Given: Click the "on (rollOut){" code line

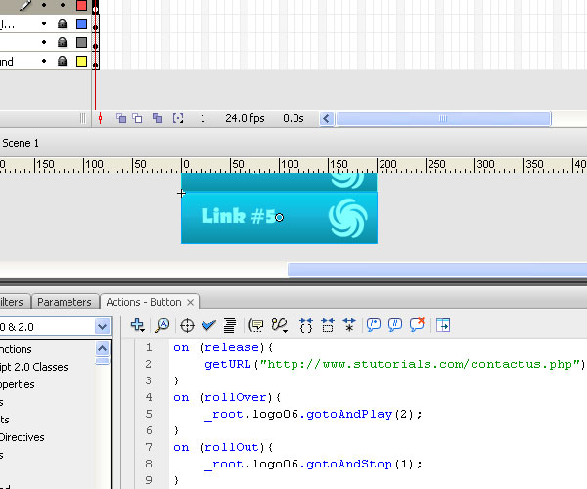Looking at the screenshot, I should coord(223,448).
